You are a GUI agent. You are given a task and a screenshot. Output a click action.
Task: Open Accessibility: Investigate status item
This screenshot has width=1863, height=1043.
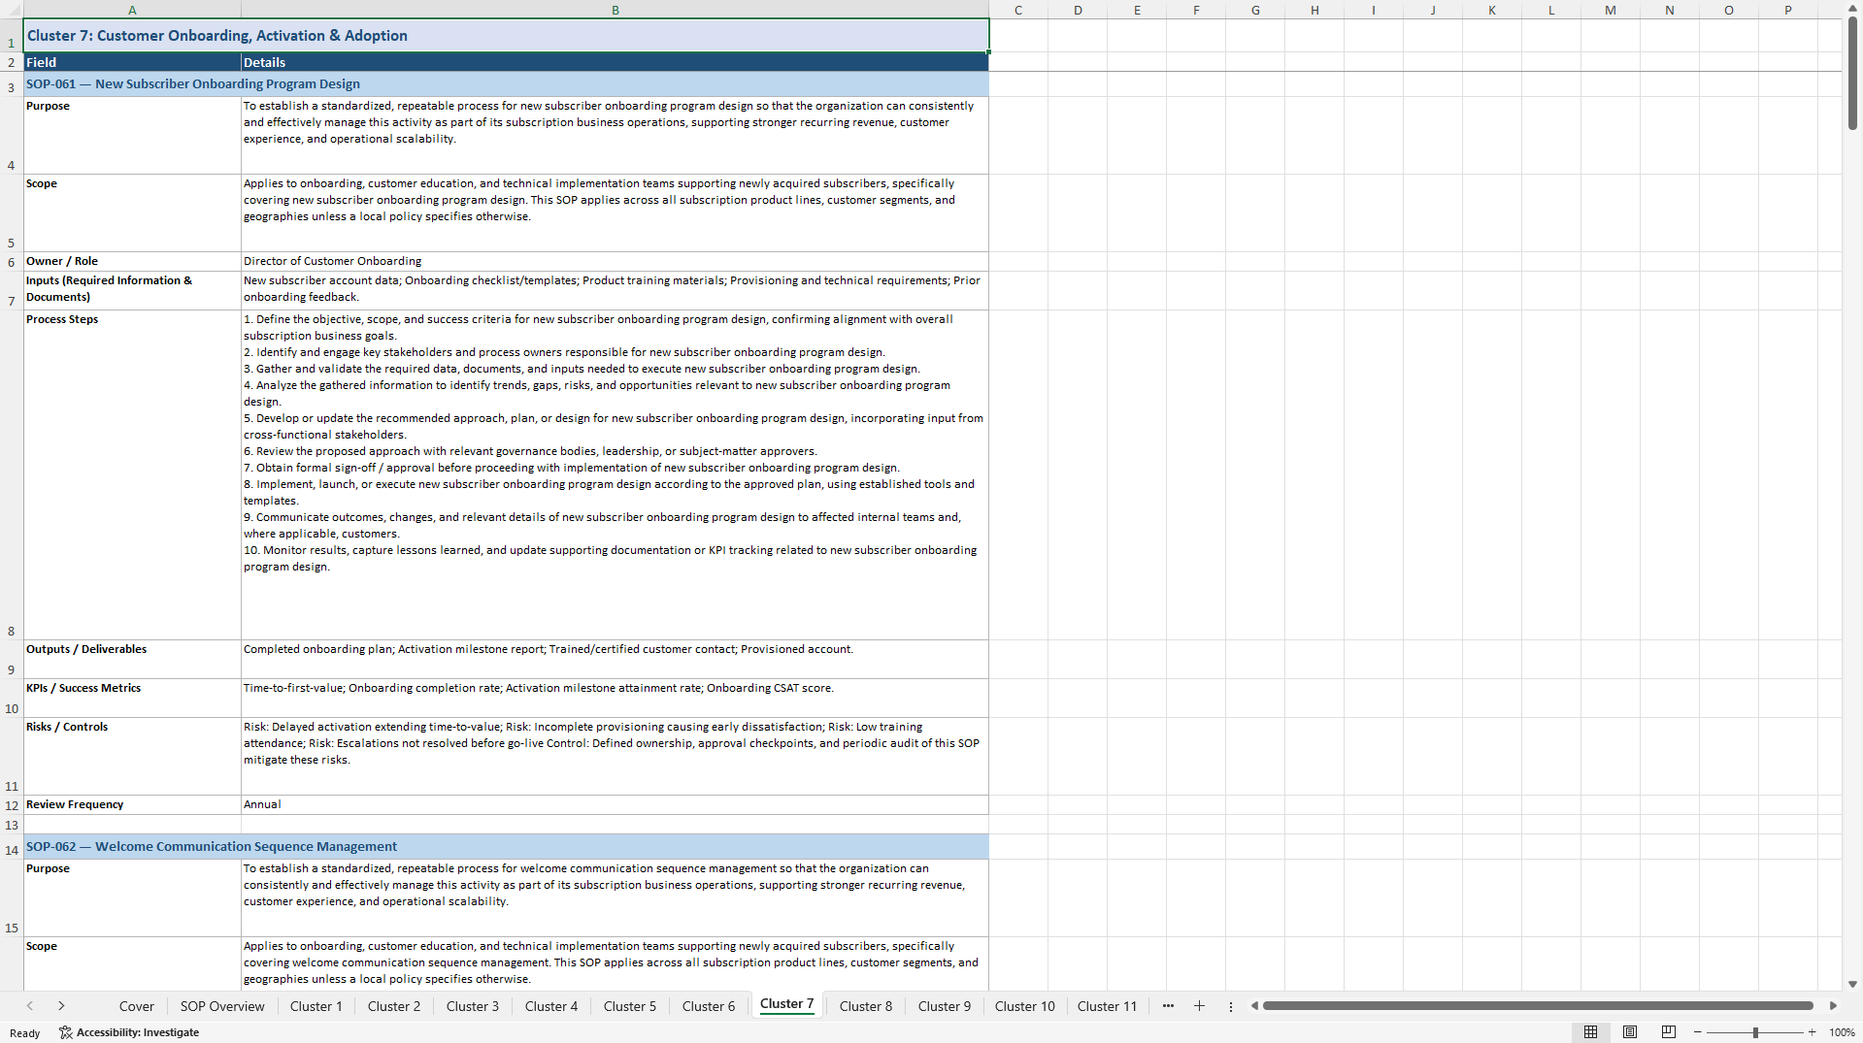[129, 1032]
